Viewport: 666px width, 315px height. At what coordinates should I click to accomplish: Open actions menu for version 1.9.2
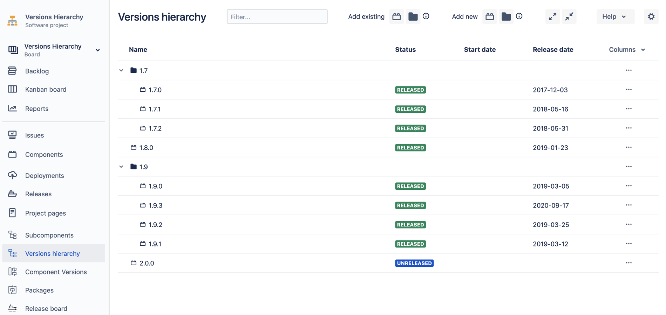click(629, 224)
